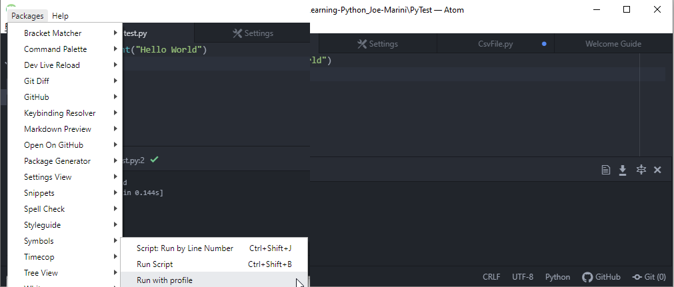Choose Run Script from the submenu
Image resolution: width=674 pixels, height=287 pixels.
pyautogui.click(x=214, y=264)
